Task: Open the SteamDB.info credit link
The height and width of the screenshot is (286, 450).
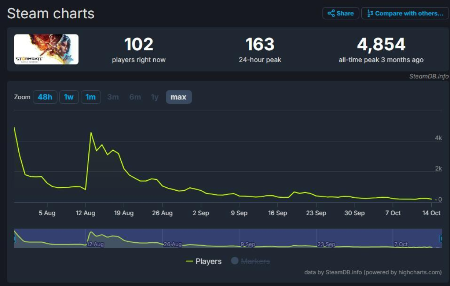Action: tap(429, 76)
